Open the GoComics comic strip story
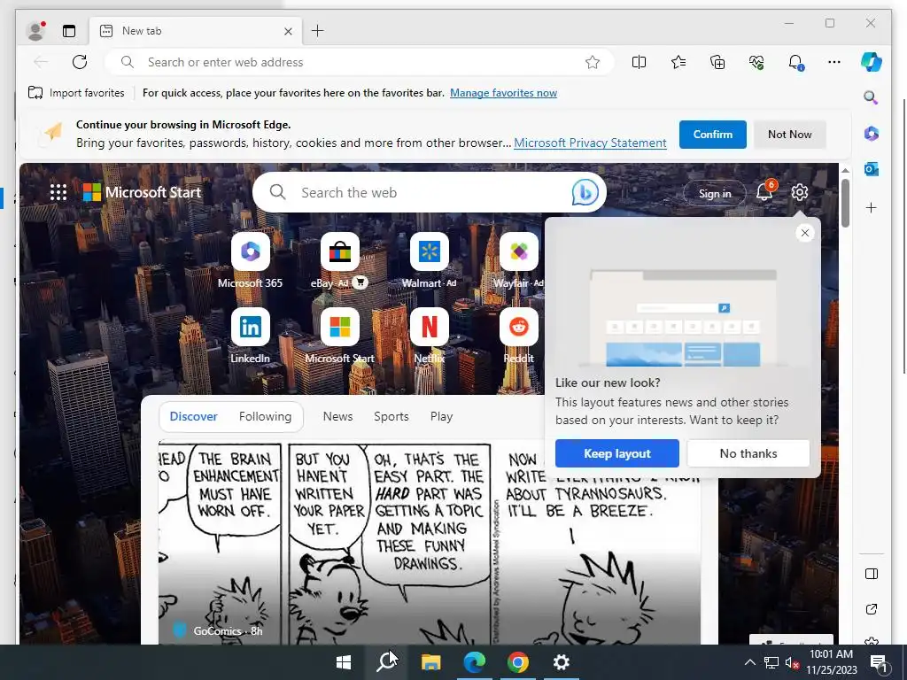The height and width of the screenshot is (680, 907). pos(430,544)
